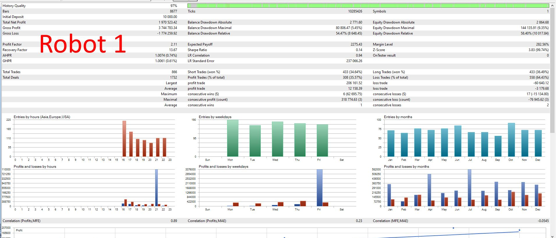Viewport: 556px width, 238px height.
Task: Select the LR Correlation label
Action: click(x=199, y=55)
